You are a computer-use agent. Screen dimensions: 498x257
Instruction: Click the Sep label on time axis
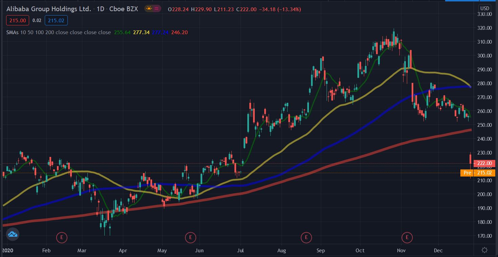tap(320, 251)
